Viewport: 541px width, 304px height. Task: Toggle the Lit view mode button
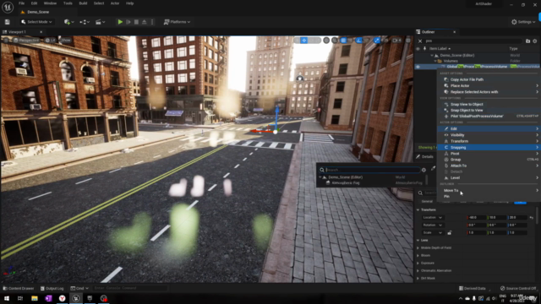pos(51,41)
